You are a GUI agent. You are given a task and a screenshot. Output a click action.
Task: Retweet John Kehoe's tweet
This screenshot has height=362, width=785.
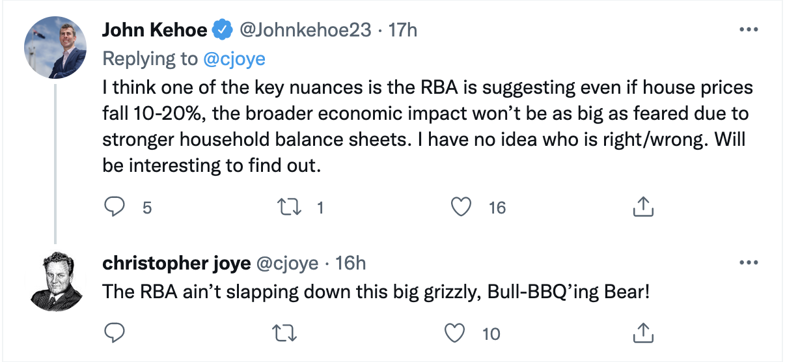[286, 207]
